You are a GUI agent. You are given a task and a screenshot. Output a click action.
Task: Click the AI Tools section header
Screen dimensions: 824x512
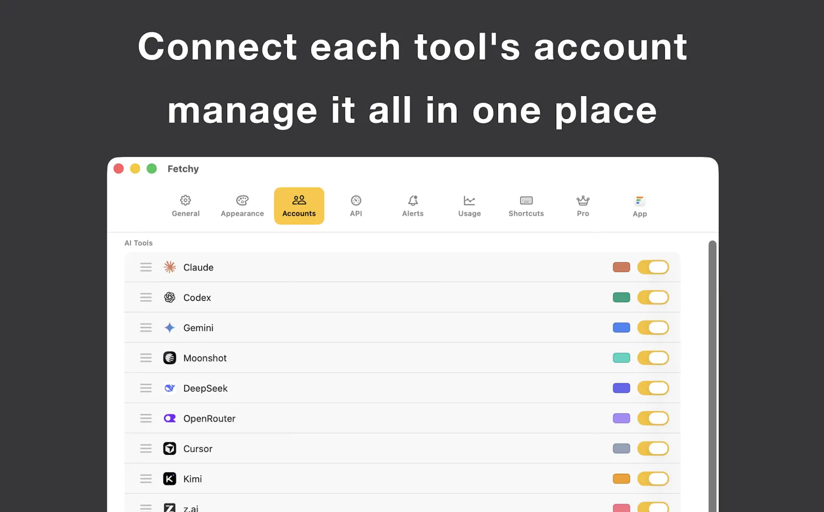coord(139,243)
